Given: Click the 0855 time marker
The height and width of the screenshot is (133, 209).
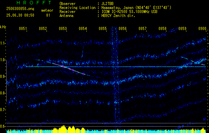Looking at the screenshot, I should pyautogui.click(x=103, y=29).
